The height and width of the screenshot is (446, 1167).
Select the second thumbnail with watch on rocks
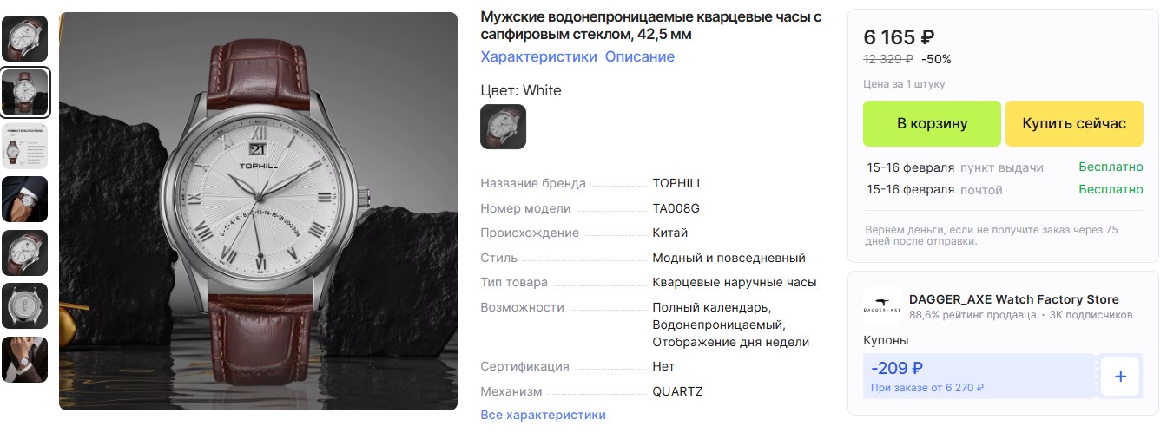(x=25, y=92)
